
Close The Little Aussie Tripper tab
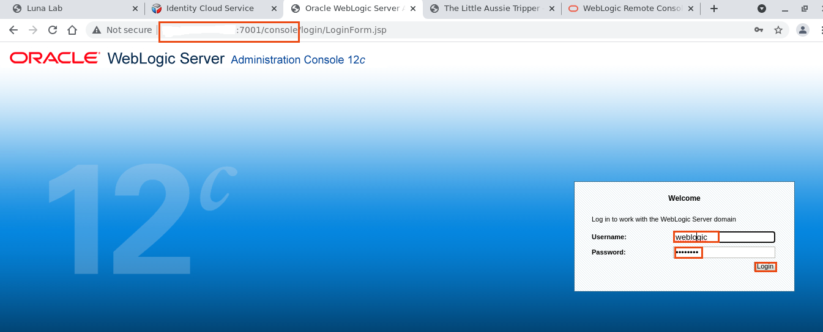coord(552,9)
